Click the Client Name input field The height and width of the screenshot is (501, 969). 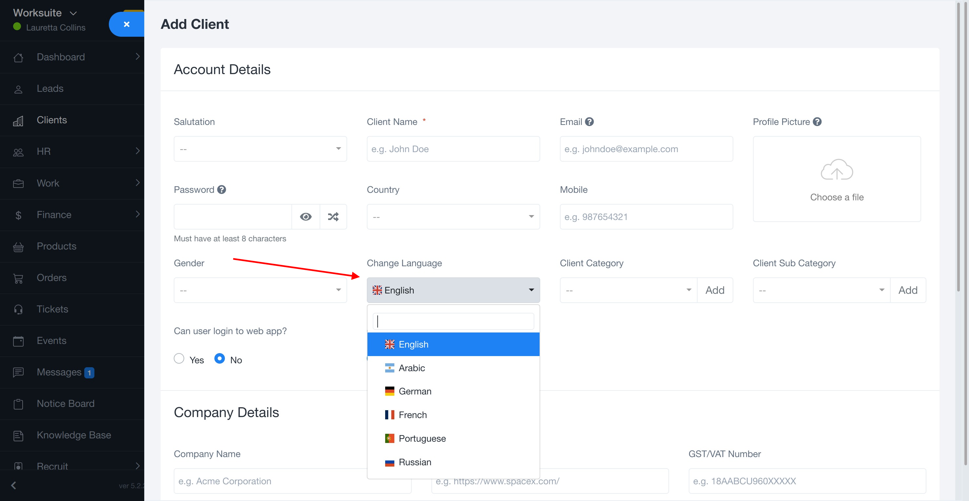coord(453,149)
